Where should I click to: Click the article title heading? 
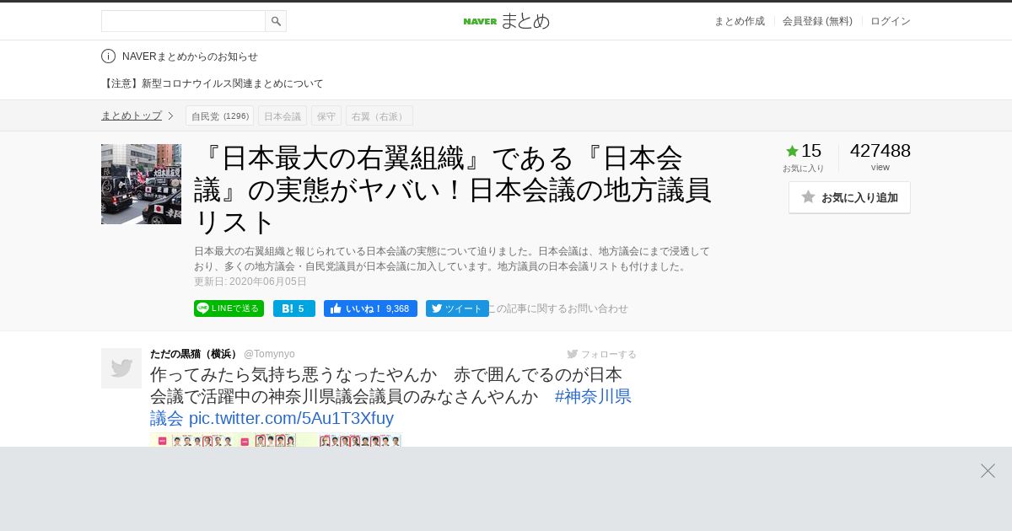[x=453, y=190]
